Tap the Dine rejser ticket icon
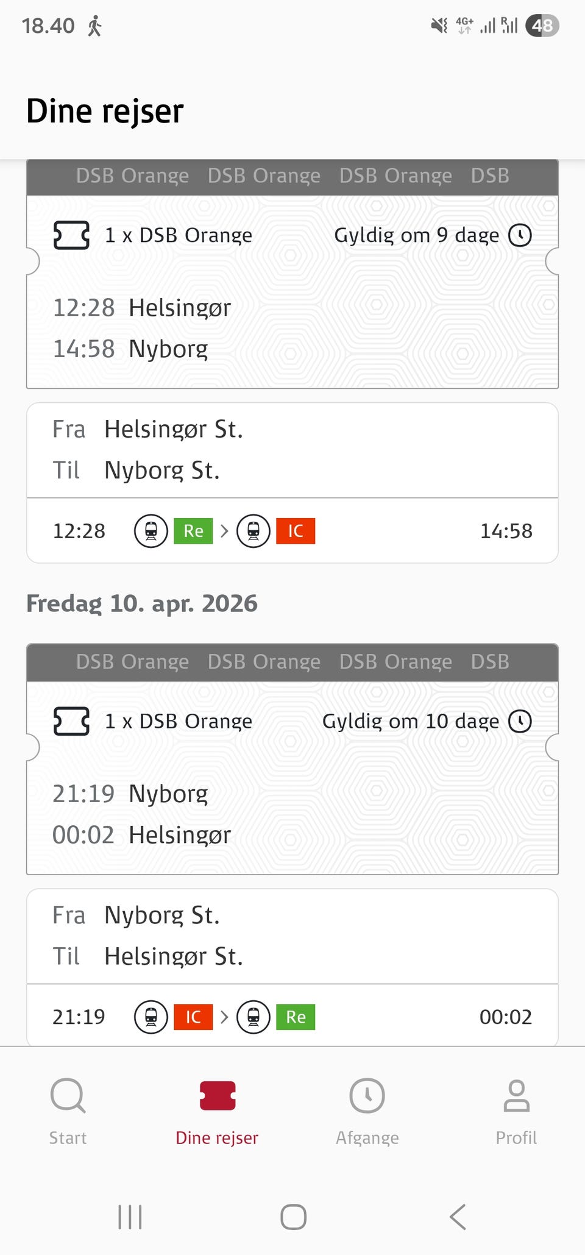The image size is (585, 1255). [x=218, y=1096]
